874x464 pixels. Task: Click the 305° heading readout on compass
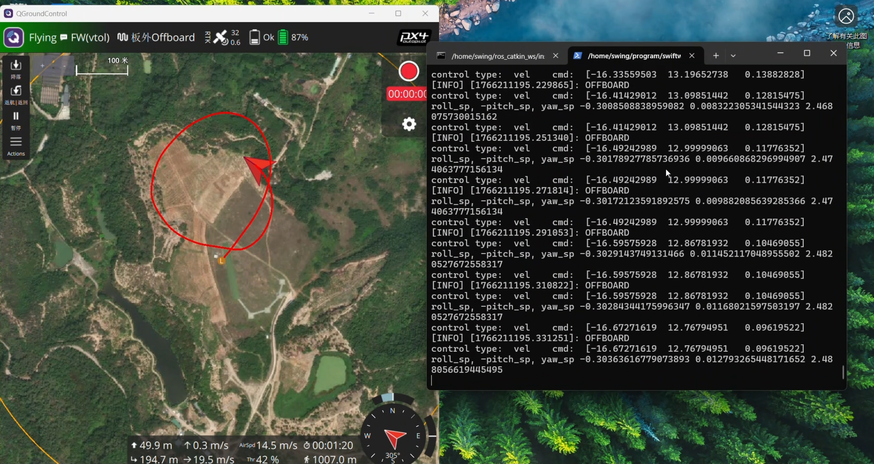[x=392, y=455]
